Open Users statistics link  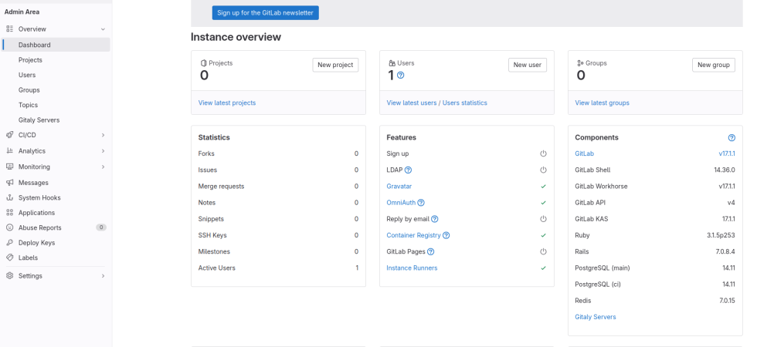(465, 103)
